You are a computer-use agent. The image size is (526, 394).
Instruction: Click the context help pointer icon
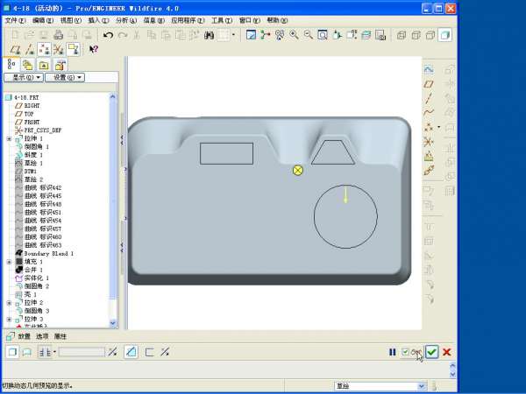(x=94, y=50)
